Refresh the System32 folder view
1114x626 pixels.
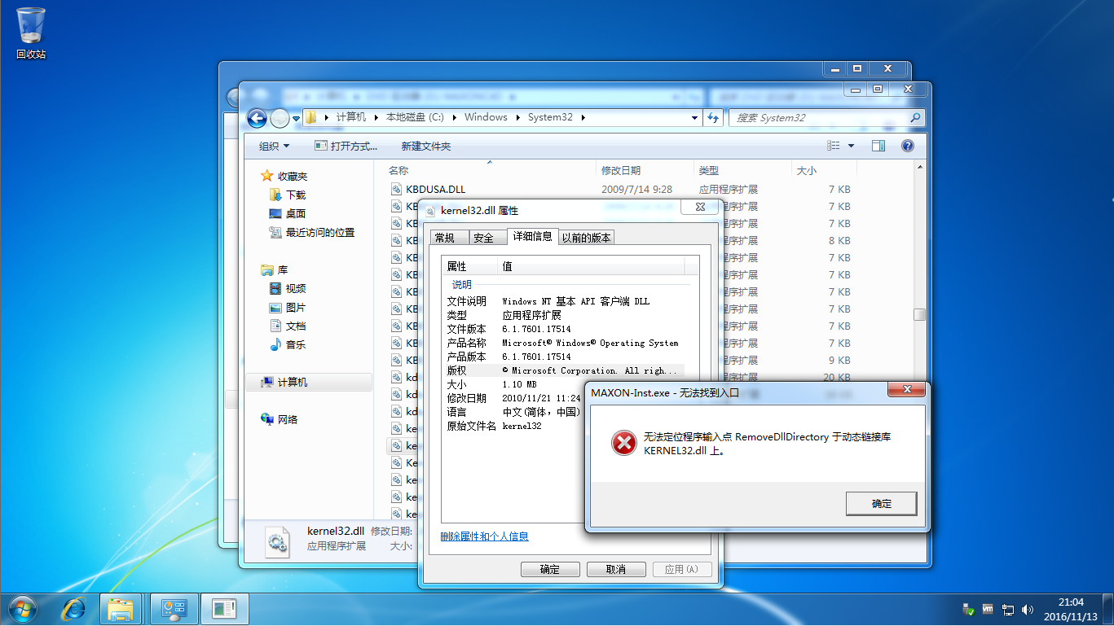tap(713, 117)
